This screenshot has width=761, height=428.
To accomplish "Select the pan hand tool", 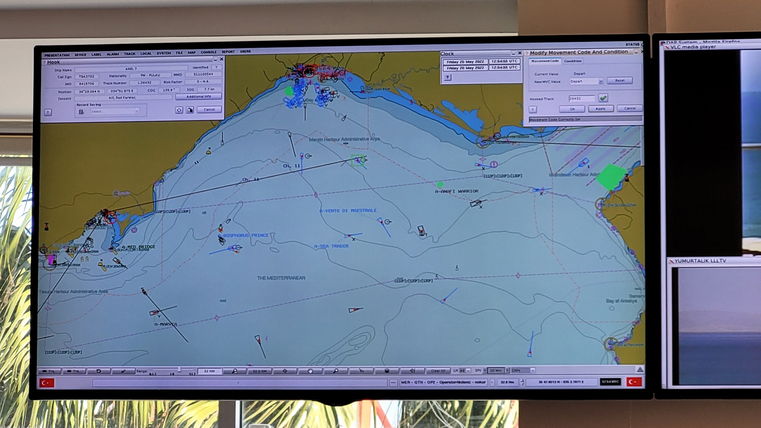I will pyautogui.click(x=310, y=371).
